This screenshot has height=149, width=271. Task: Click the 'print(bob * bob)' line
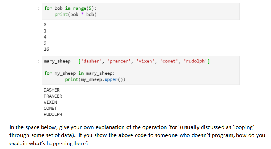coord(76,14)
